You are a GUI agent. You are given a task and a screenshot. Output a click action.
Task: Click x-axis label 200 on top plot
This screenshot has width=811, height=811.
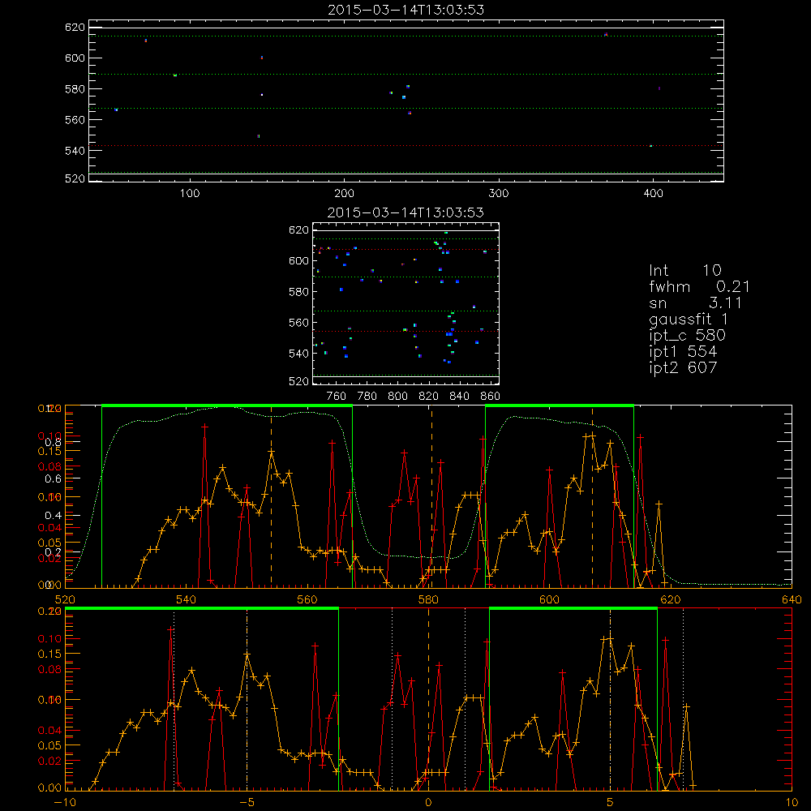pyautogui.click(x=344, y=194)
